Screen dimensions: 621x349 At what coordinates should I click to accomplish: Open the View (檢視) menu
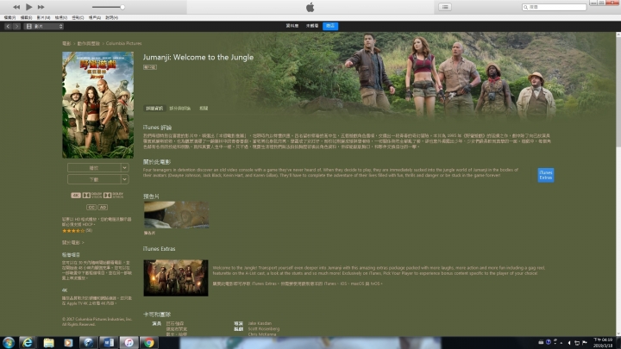[x=61, y=17]
